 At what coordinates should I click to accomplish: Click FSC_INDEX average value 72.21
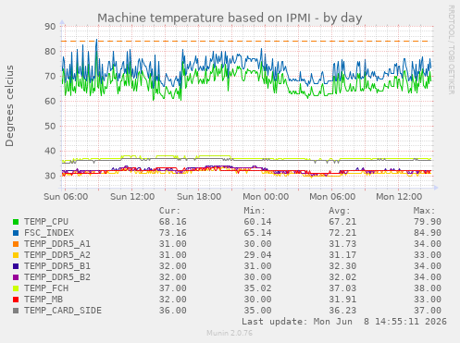tap(342, 233)
